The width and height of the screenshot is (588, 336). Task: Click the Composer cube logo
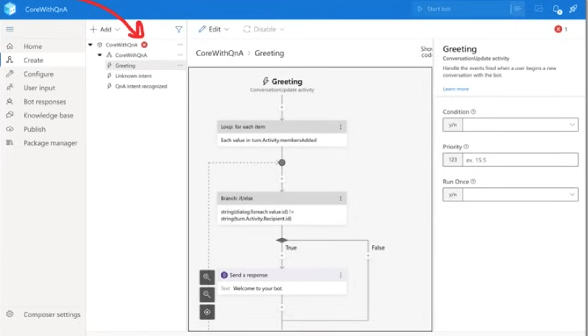tap(10, 9)
